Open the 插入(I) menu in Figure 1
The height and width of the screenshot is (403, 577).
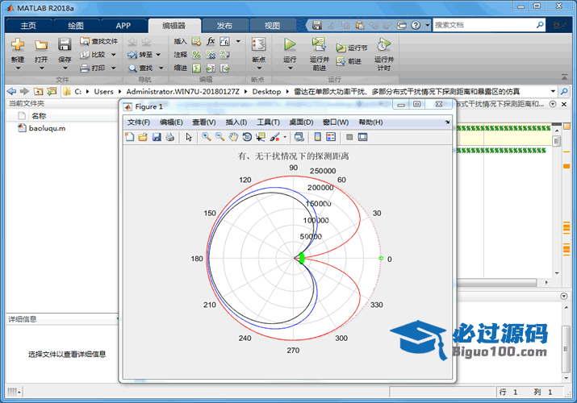pos(236,123)
